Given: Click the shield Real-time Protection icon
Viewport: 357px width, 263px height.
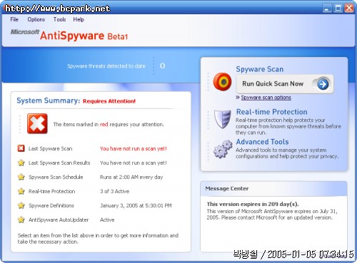Looking at the screenshot, I should pyautogui.click(x=222, y=119).
